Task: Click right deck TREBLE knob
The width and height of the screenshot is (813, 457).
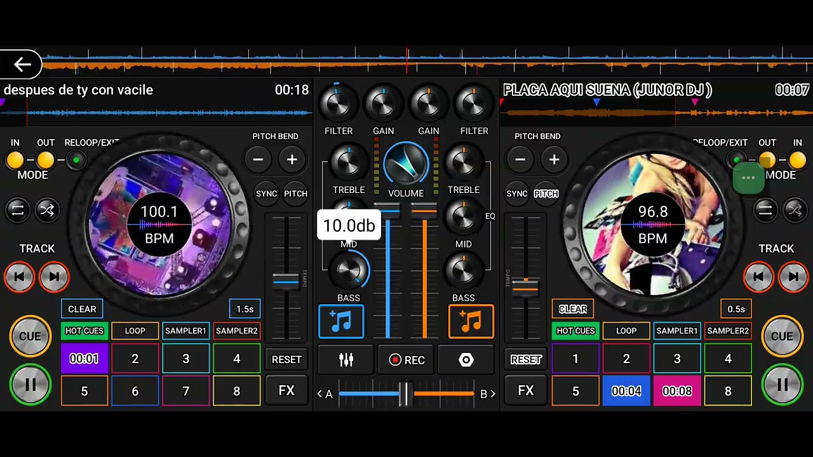Action: 464,162
